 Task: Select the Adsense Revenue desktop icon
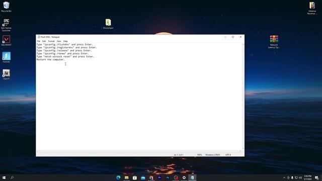coord(312,8)
